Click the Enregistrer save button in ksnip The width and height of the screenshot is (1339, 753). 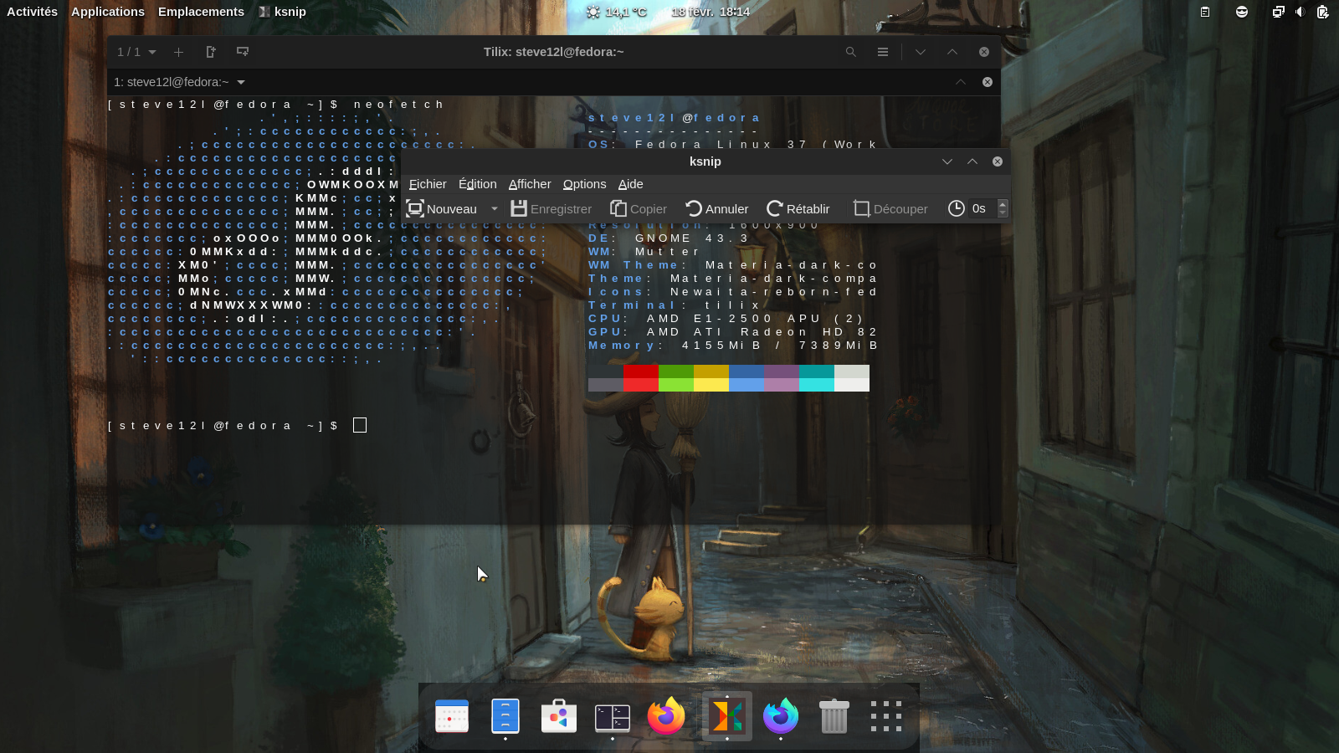(x=551, y=208)
